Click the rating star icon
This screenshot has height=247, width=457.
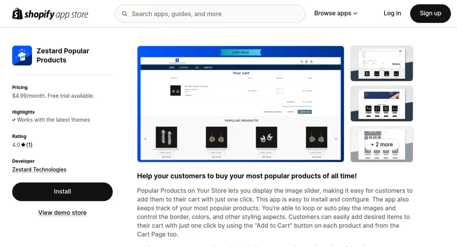(23, 145)
